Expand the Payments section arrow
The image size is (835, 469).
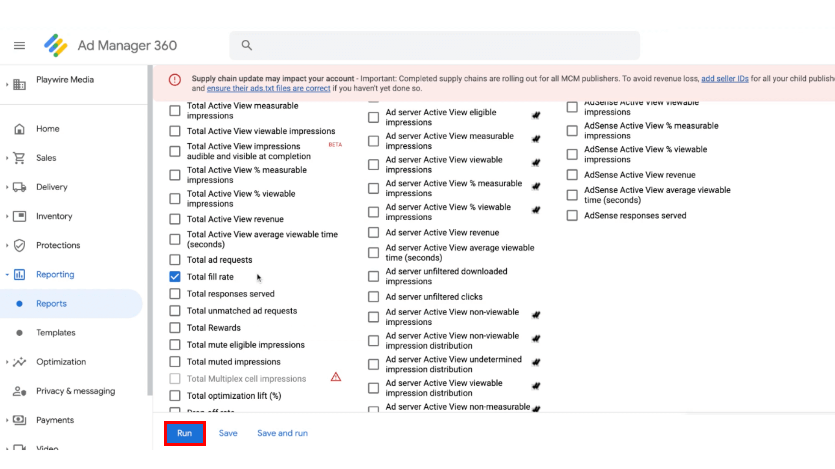7,420
